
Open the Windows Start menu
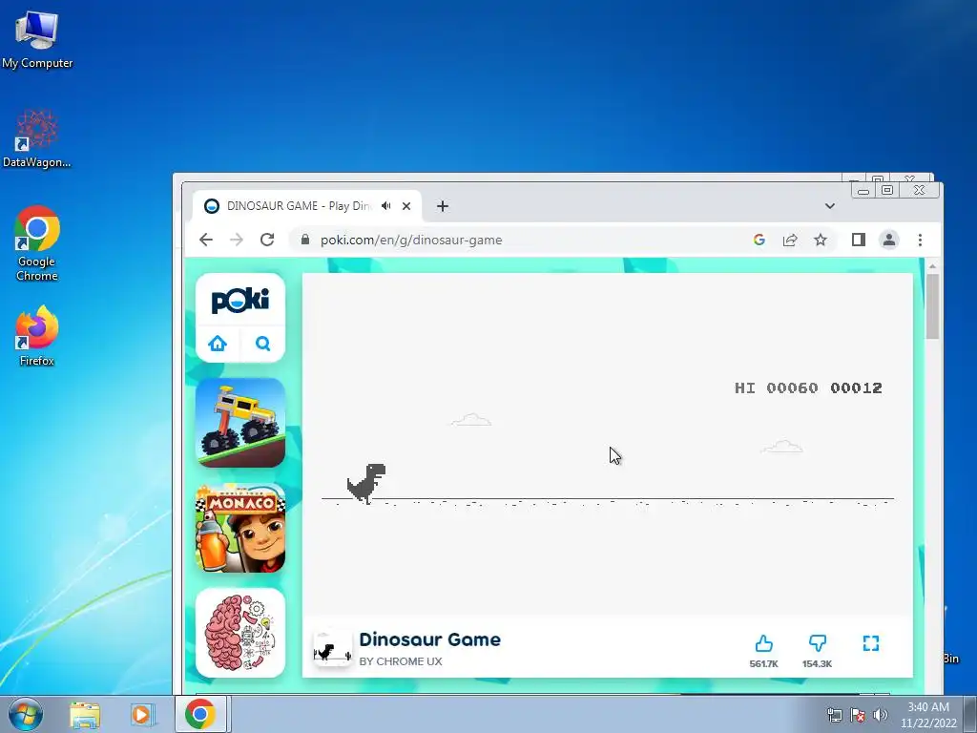(26, 714)
